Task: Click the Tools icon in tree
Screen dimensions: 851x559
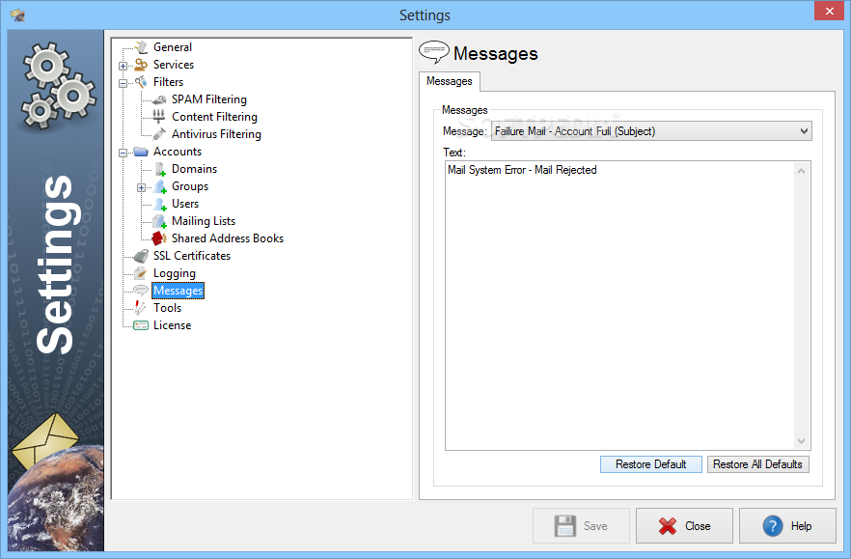Action: point(141,308)
